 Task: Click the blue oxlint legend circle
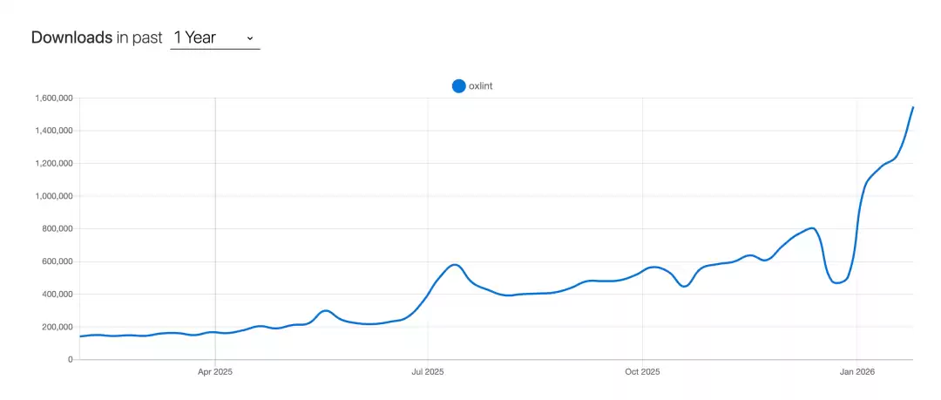[x=458, y=85]
